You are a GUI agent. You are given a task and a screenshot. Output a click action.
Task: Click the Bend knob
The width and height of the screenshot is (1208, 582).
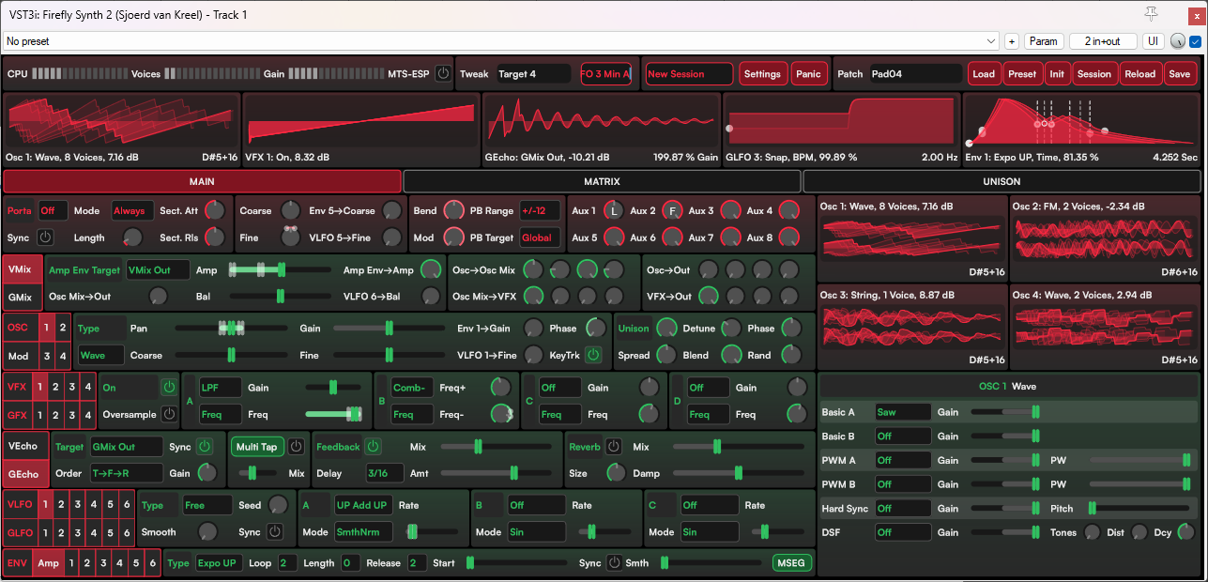click(x=453, y=211)
